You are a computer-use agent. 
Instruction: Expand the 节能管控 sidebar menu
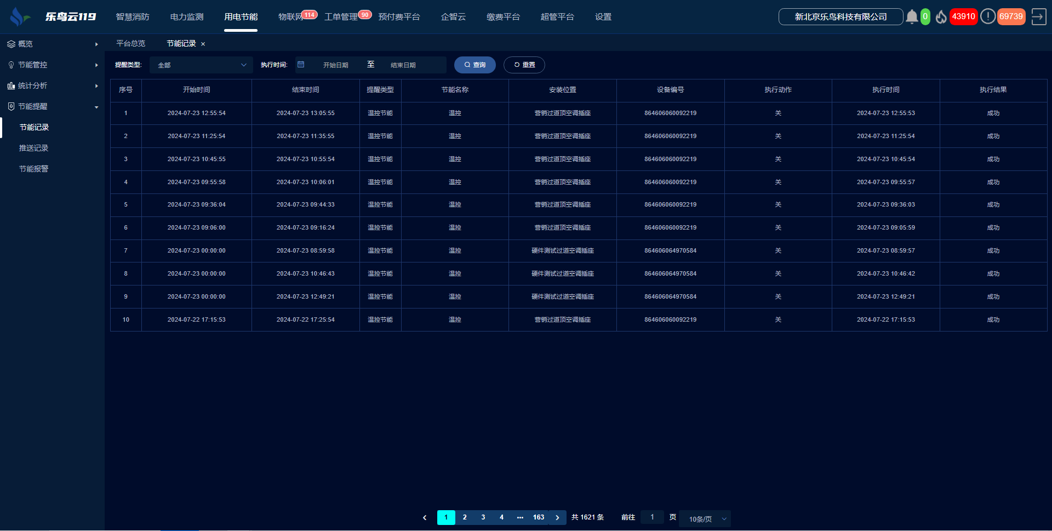pyautogui.click(x=52, y=65)
